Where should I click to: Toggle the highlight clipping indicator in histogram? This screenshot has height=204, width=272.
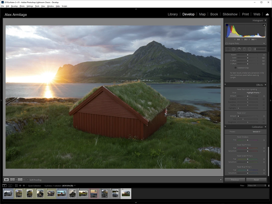coord(264,25)
